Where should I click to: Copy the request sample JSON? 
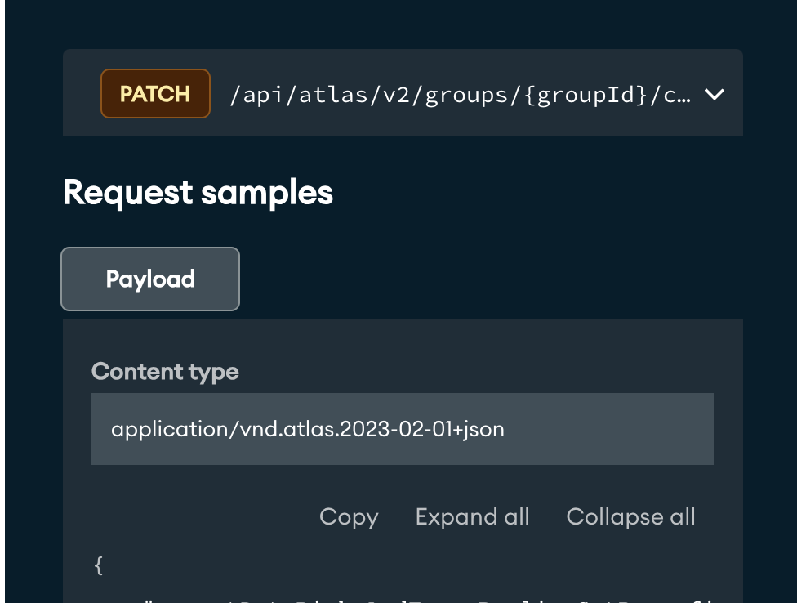click(x=349, y=517)
